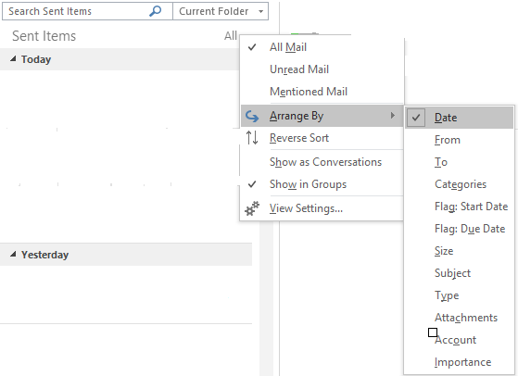Arrange messages by From

[x=460, y=140]
